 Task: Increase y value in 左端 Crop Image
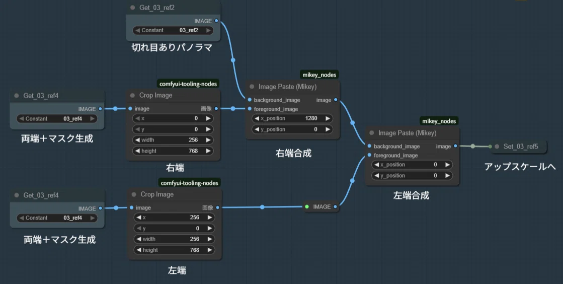(x=210, y=228)
